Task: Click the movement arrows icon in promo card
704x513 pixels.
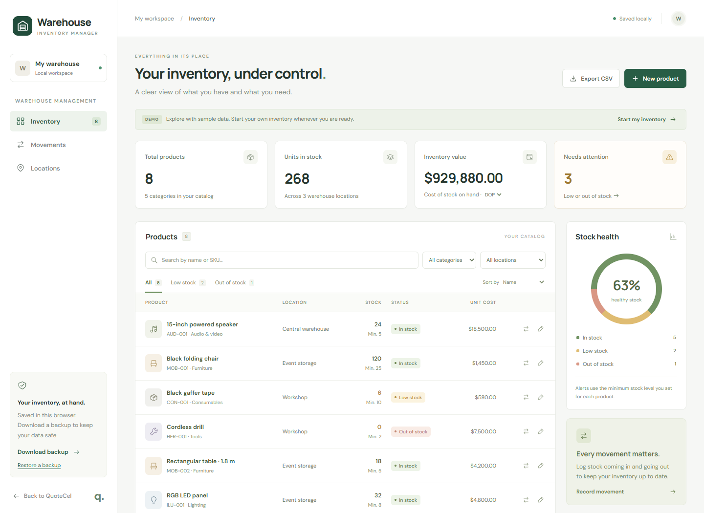Action: (584, 436)
